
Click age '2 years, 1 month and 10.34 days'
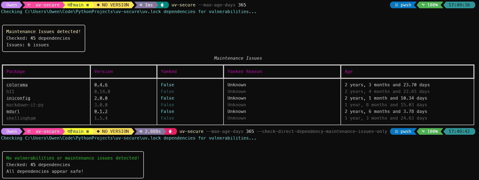[386, 98]
